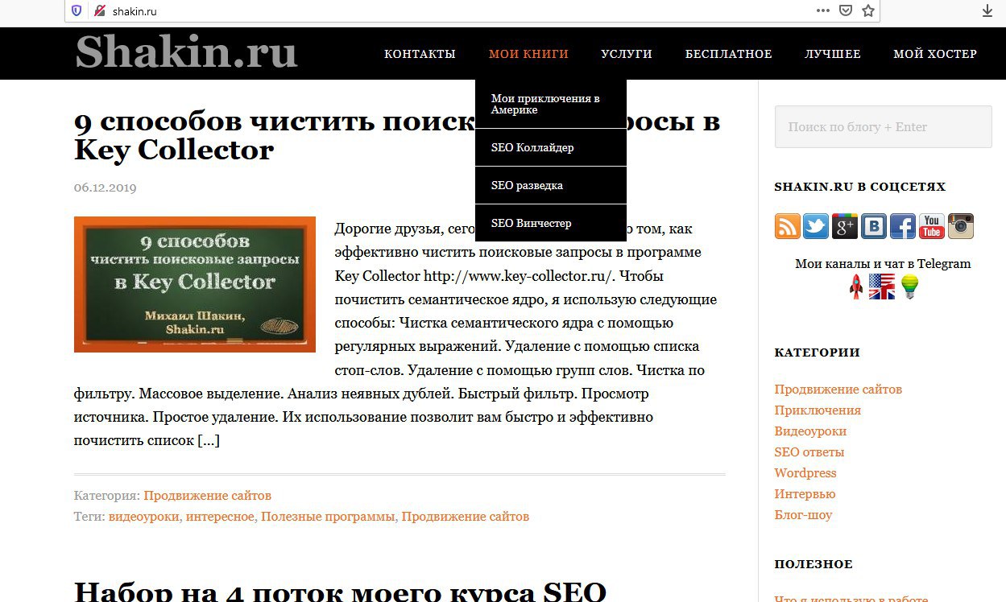This screenshot has height=602, width=1006.
Task: Open the British-American flag Telegram channel icon
Action: click(882, 287)
